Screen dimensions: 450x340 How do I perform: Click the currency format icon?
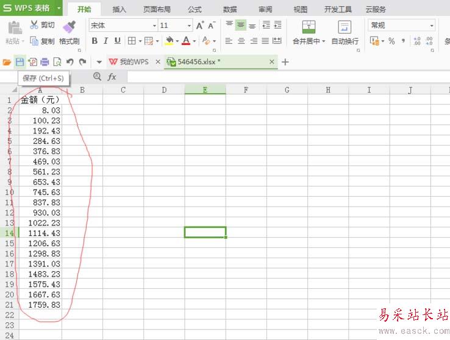374,41
